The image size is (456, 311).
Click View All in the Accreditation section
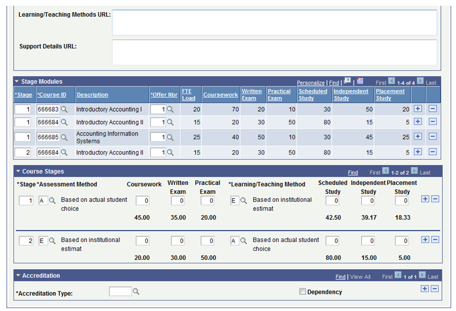click(359, 277)
